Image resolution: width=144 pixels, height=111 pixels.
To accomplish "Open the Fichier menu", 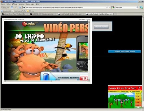I will pos(3,4).
